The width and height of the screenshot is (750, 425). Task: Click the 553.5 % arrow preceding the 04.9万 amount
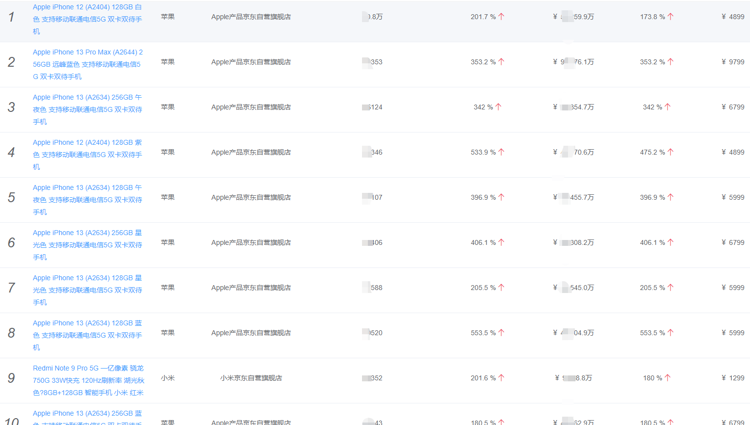(501, 333)
